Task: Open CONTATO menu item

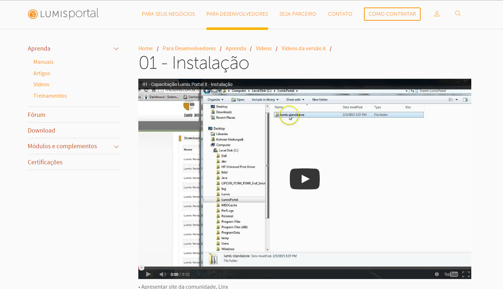Action: click(x=340, y=14)
